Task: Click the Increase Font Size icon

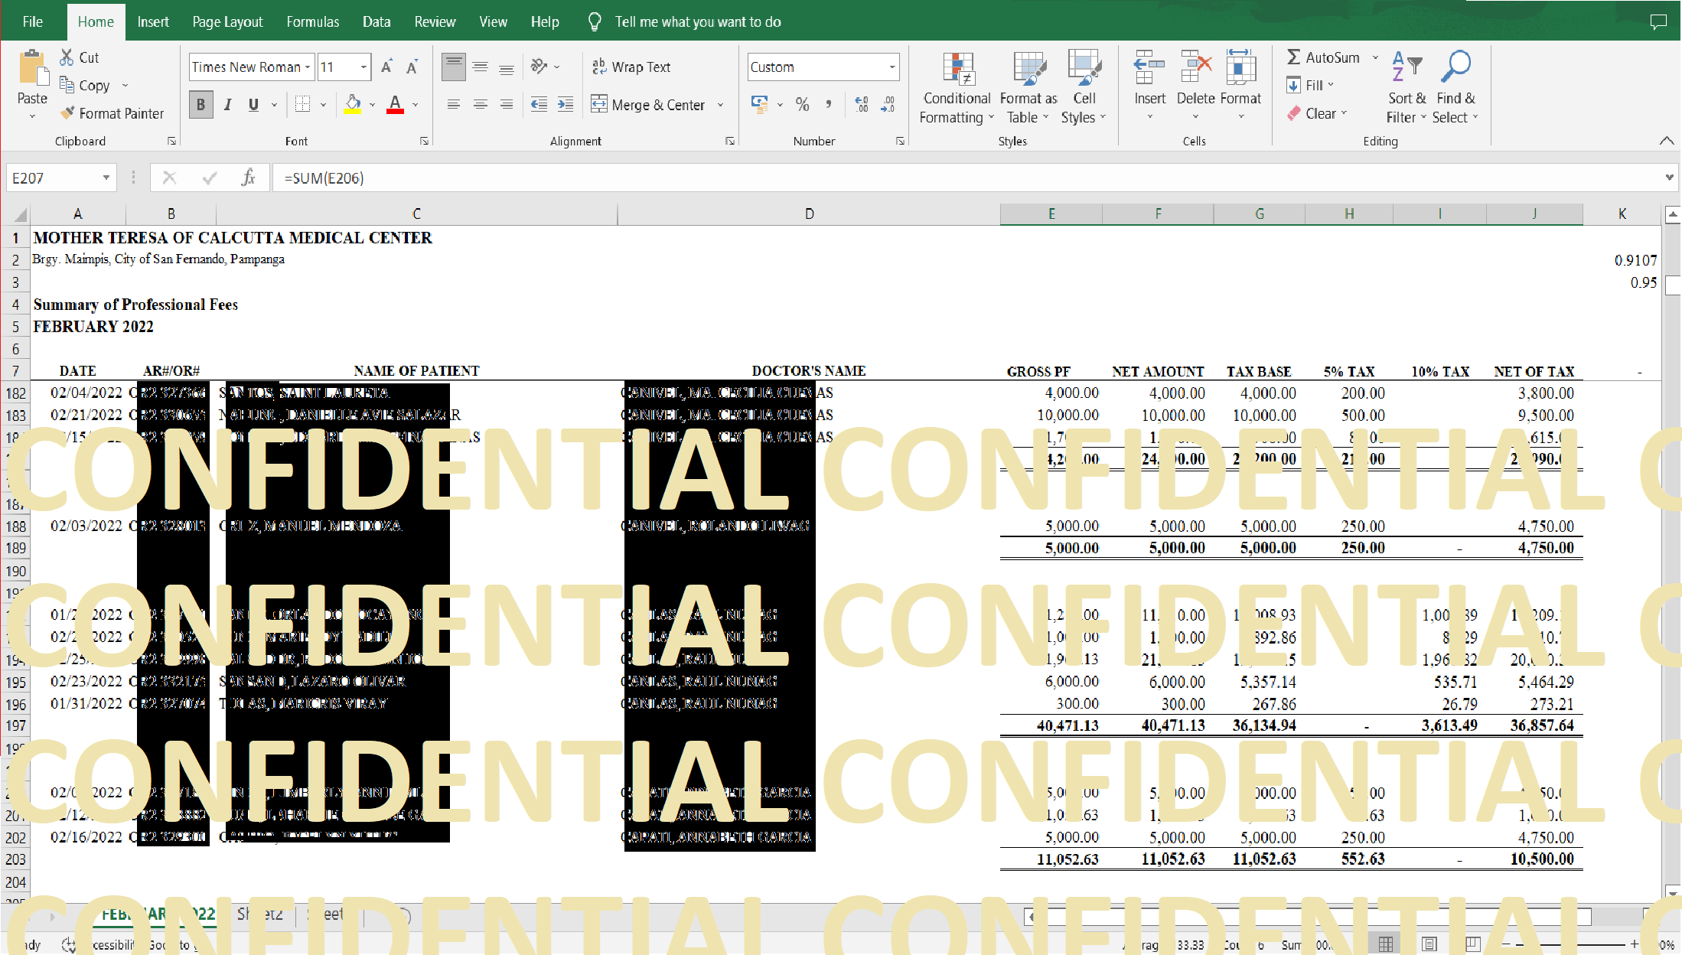Action: (387, 67)
